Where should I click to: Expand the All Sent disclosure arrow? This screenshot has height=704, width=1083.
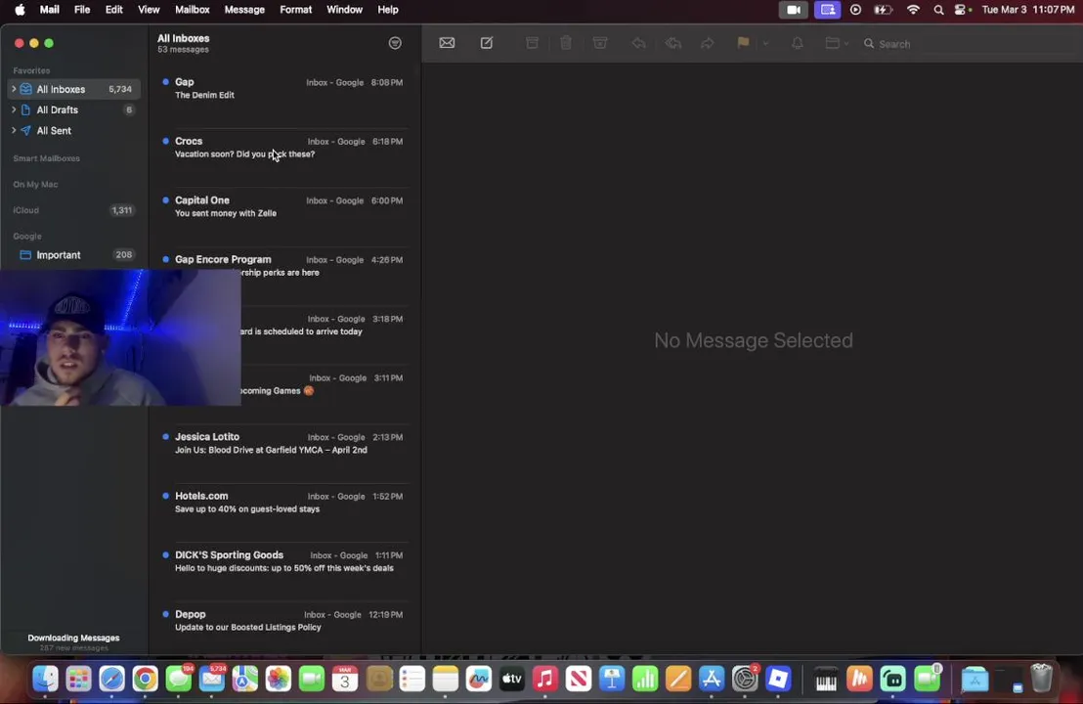pos(14,131)
